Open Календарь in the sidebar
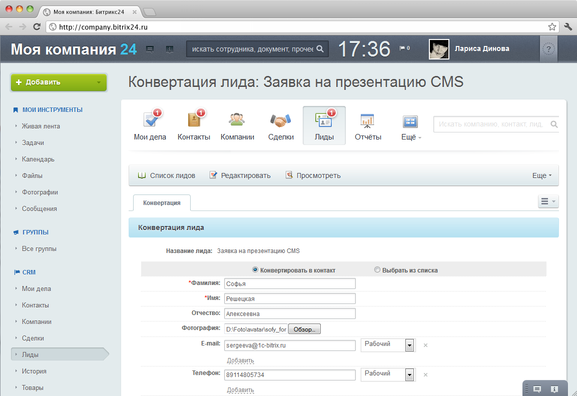The height and width of the screenshot is (396, 577). tap(38, 159)
